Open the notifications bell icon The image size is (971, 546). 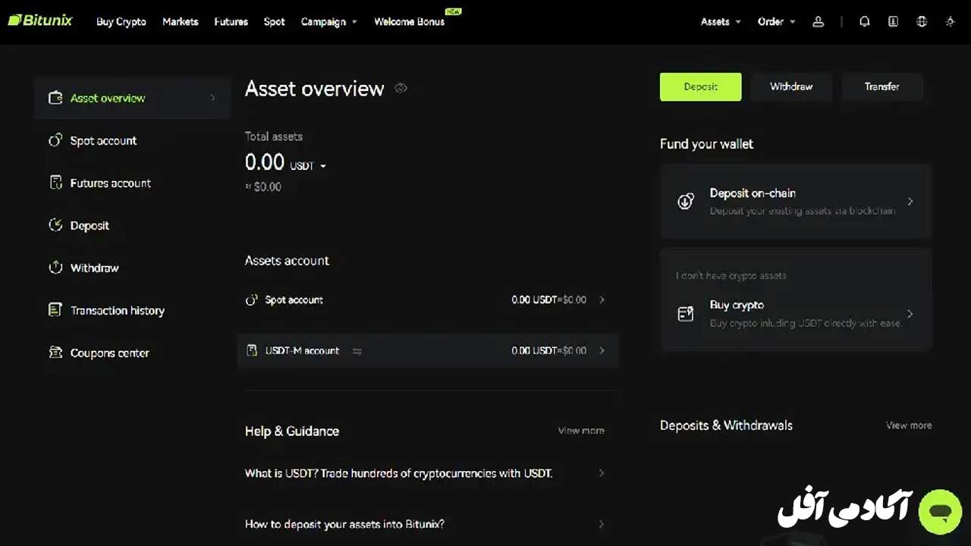(x=864, y=22)
